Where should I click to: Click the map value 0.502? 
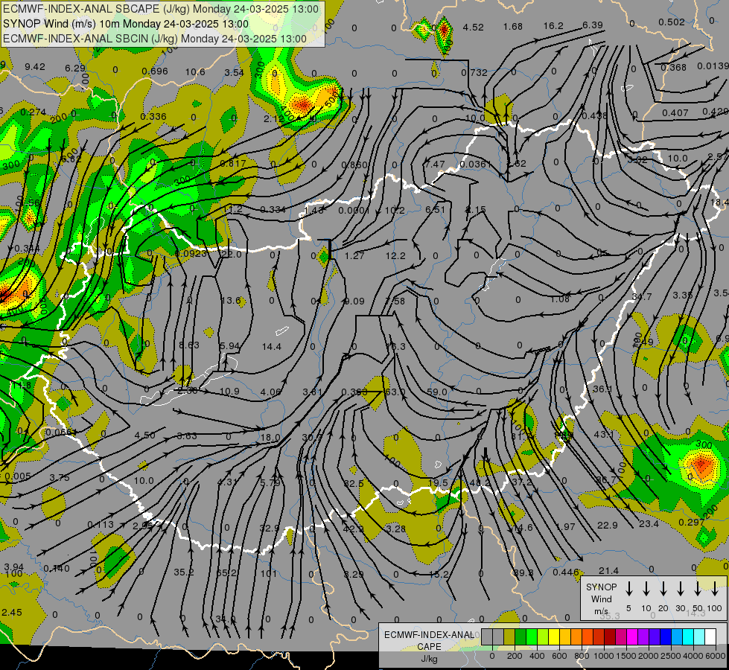672,22
